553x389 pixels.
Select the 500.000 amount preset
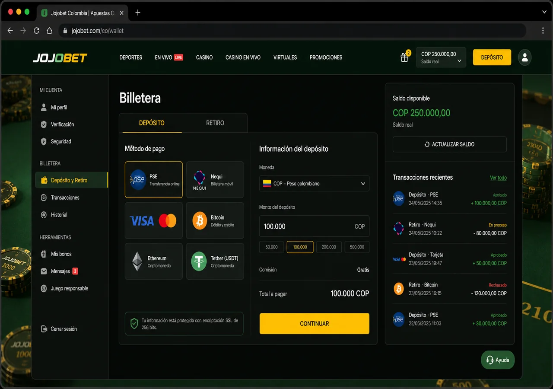(x=357, y=247)
